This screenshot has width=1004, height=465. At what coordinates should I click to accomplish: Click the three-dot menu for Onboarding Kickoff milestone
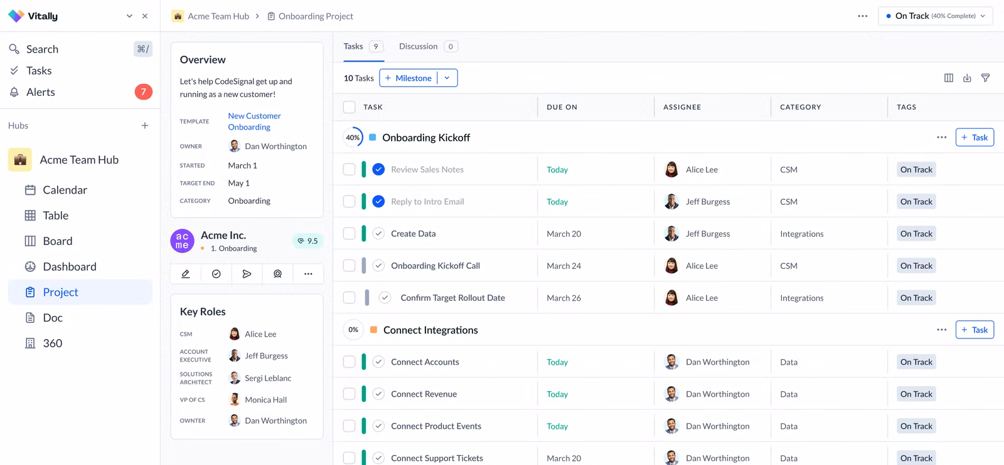pos(941,137)
